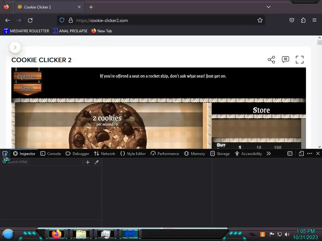
Task: Click the browser forward arrow
Action: pyautogui.click(x=19, y=20)
